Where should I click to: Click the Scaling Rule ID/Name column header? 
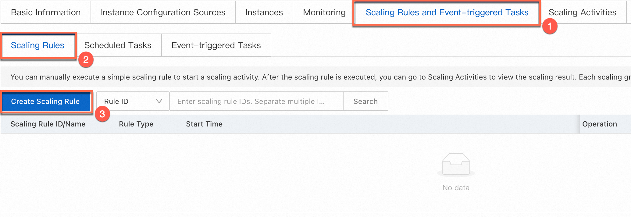[x=48, y=124]
